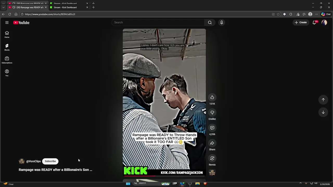The height and width of the screenshot is (187, 333).
Task: Close the Stream - Kick Dashboard tab
Action: [87, 7]
